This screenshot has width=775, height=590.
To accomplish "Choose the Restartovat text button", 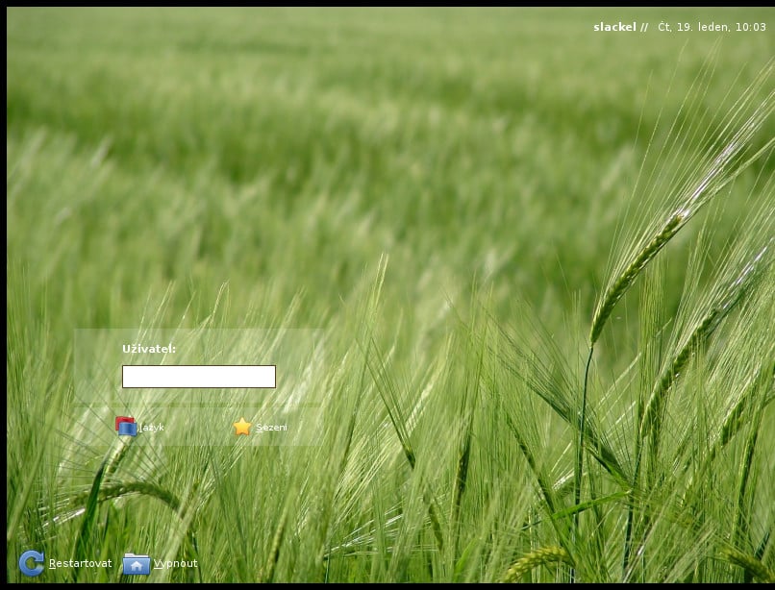I will point(80,563).
